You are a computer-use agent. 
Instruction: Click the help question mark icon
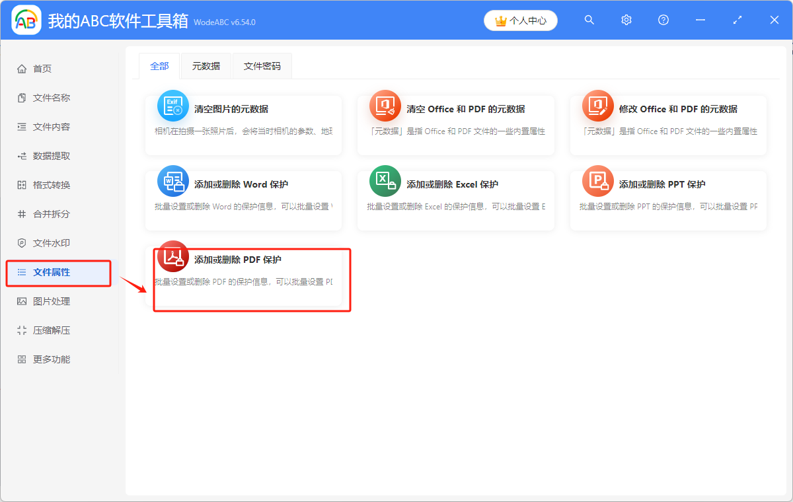(663, 20)
